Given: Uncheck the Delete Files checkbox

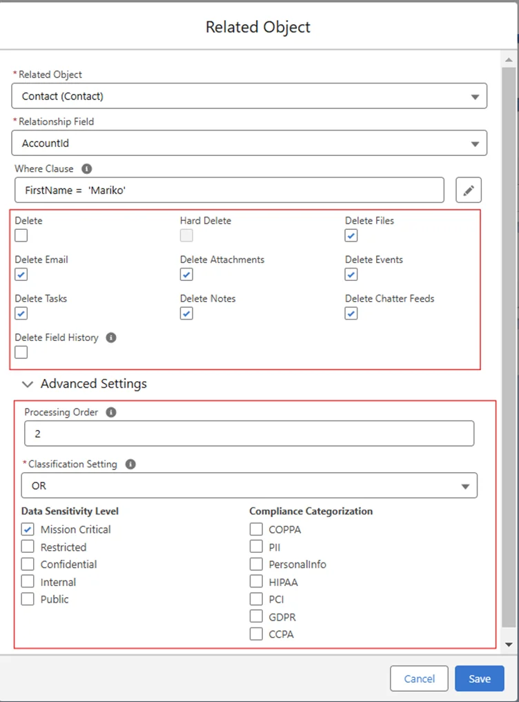Looking at the screenshot, I should (x=351, y=235).
